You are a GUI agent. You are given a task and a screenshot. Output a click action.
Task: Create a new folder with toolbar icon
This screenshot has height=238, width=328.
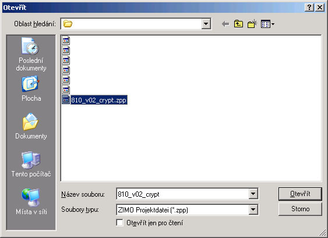(x=252, y=24)
